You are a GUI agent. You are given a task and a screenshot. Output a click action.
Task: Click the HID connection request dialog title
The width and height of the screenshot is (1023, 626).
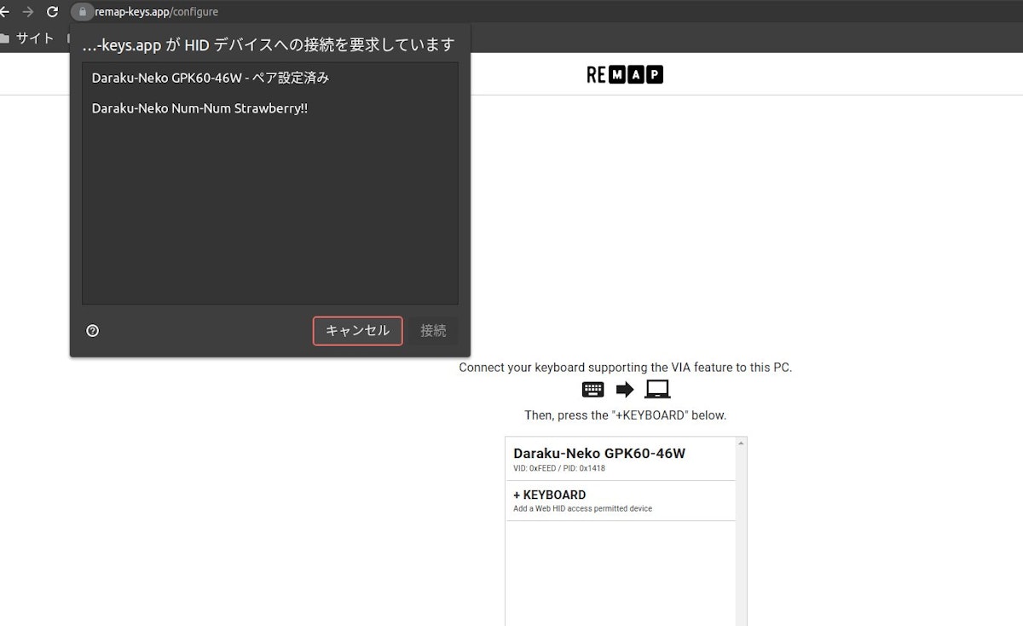[x=269, y=45]
